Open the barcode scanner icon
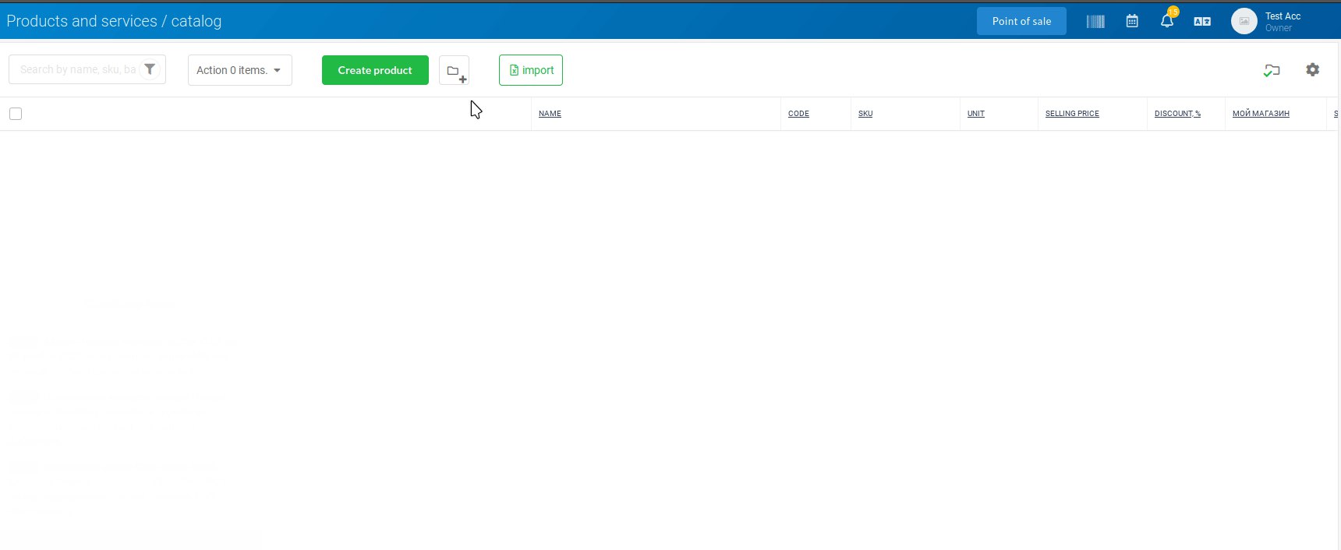This screenshot has height=550, width=1341. [1095, 22]
